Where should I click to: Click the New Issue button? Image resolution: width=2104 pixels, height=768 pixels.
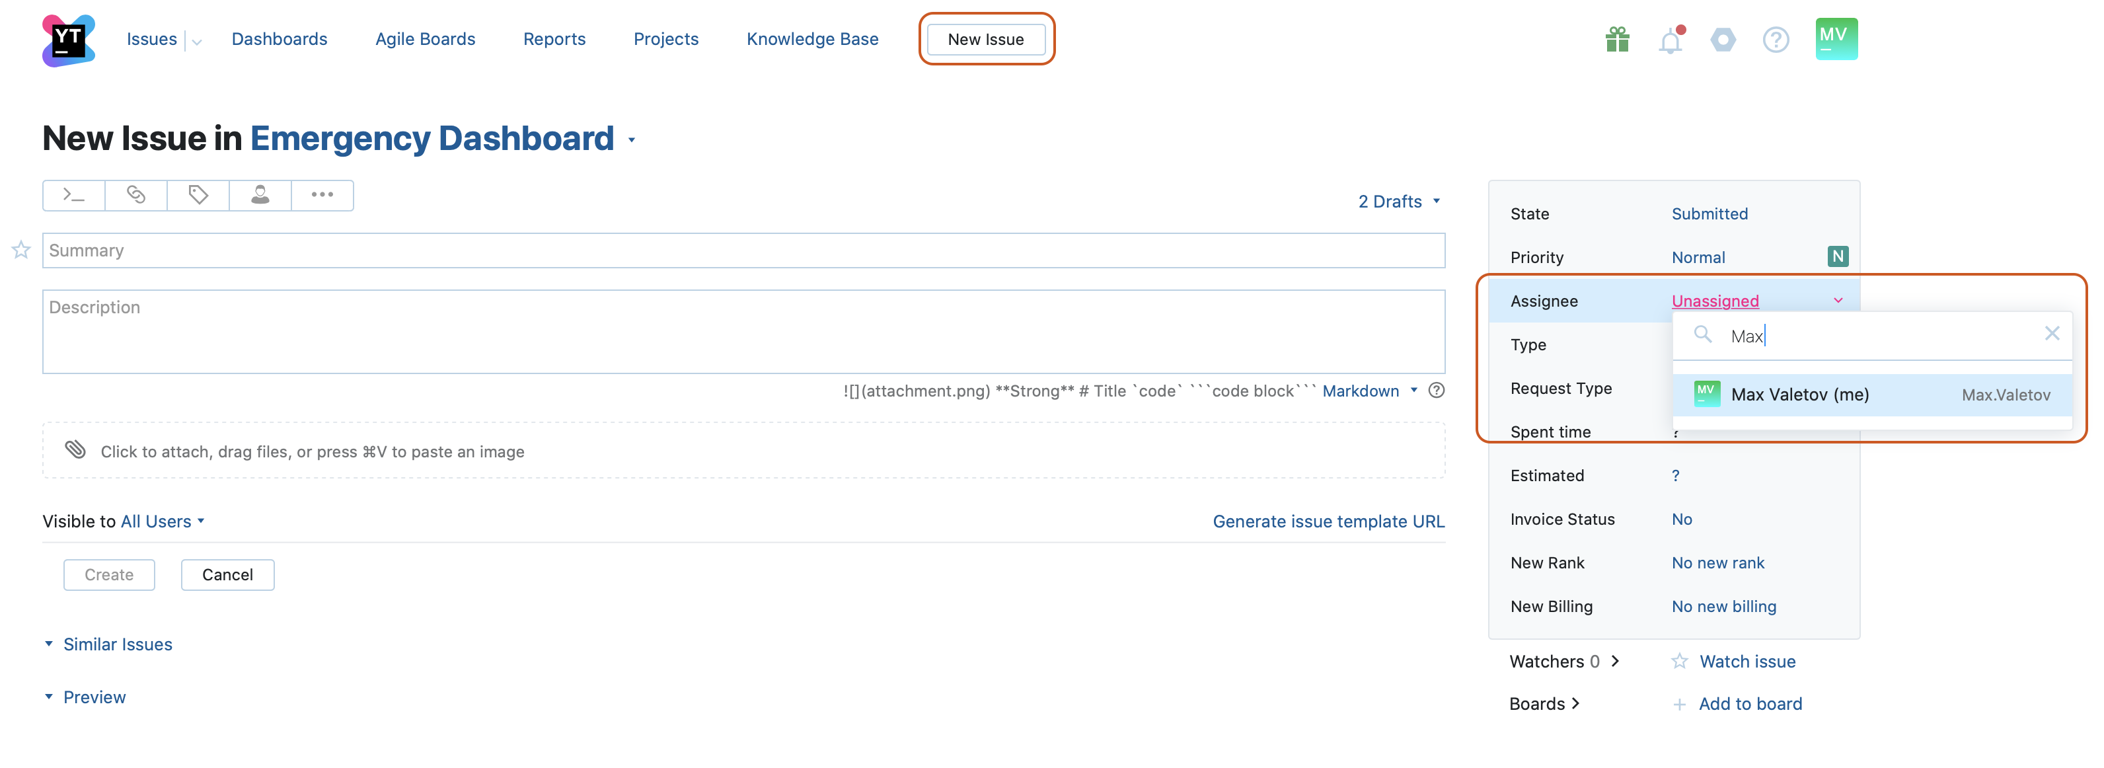[x=986, y=39]
